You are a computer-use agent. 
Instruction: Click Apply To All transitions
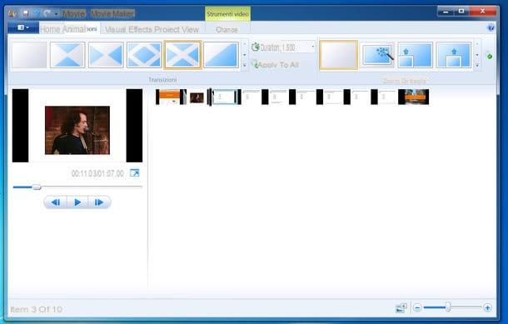tap(276, 64)
